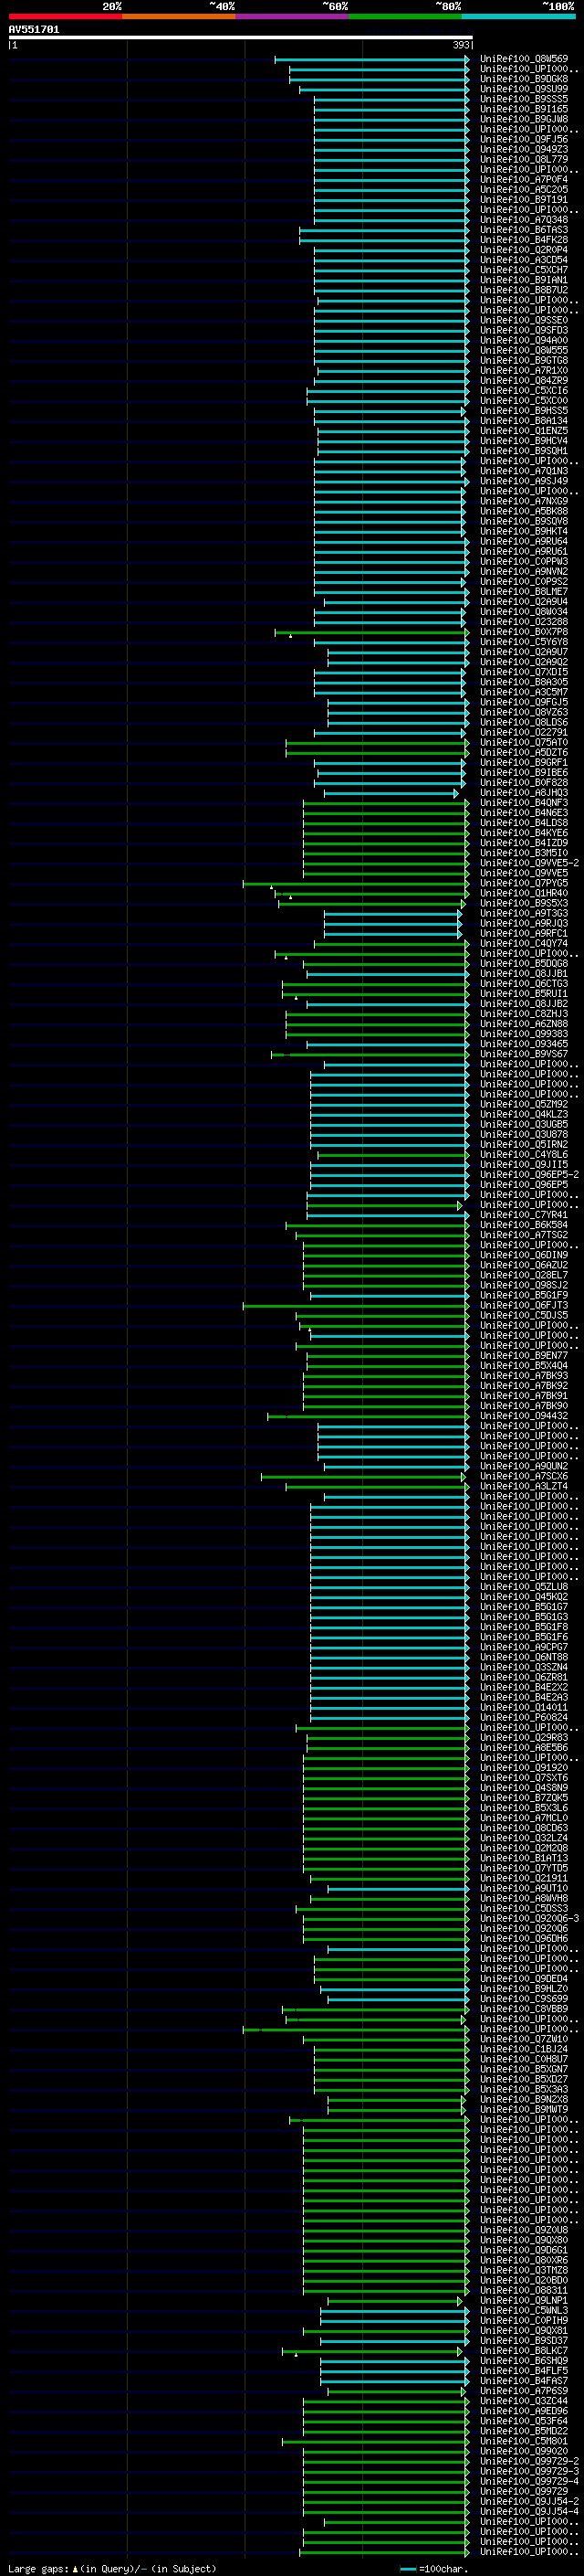Select hit UniRef100_B8B7U2

[x=524, y=290]
